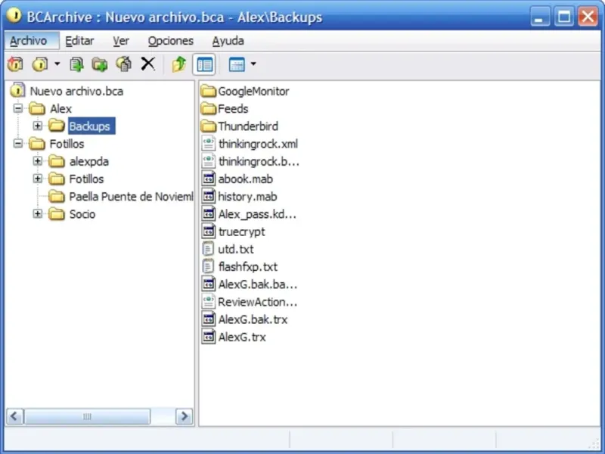Click the Feeds folder icon
Screen dimensions: 605x454
coord(209,108)
